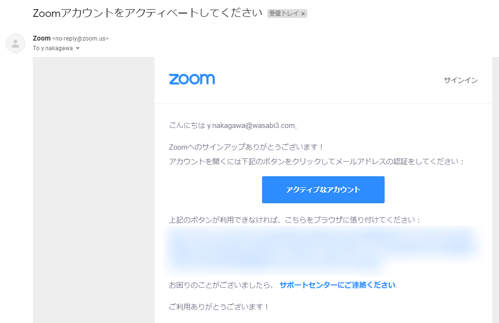
Task: Click the 上記のボタンが利用できなければ sentence
Action: (x=295, y=220)
